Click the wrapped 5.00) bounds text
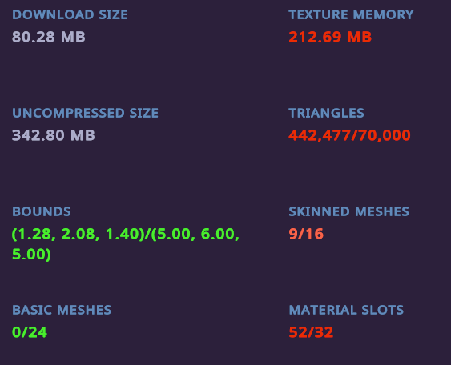Screen dimensions: 451x365 tap(31, 255)
